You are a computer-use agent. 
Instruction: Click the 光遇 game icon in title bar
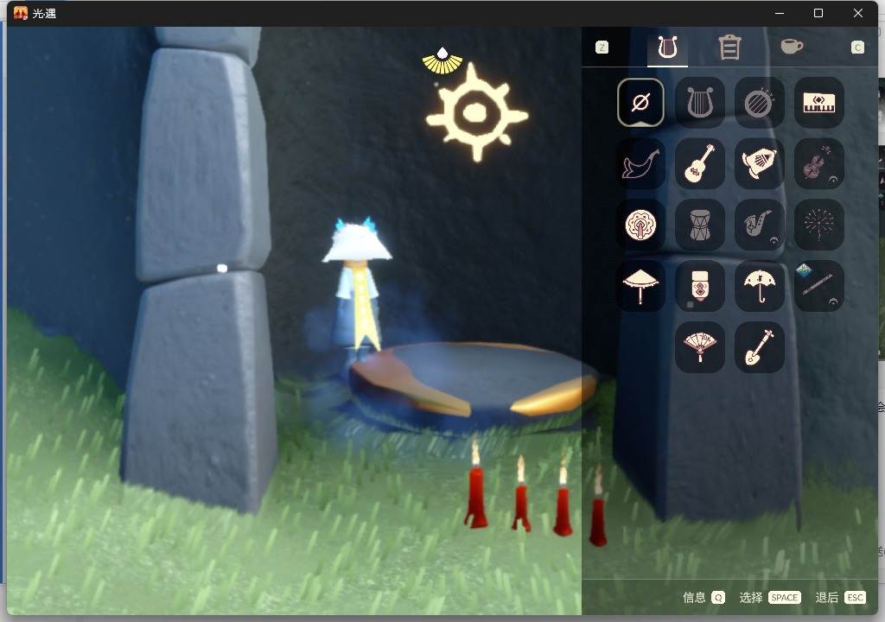(x=21, y=13)
